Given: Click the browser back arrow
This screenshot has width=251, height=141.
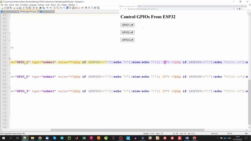Looking at the screenshot, I should 121,9.
